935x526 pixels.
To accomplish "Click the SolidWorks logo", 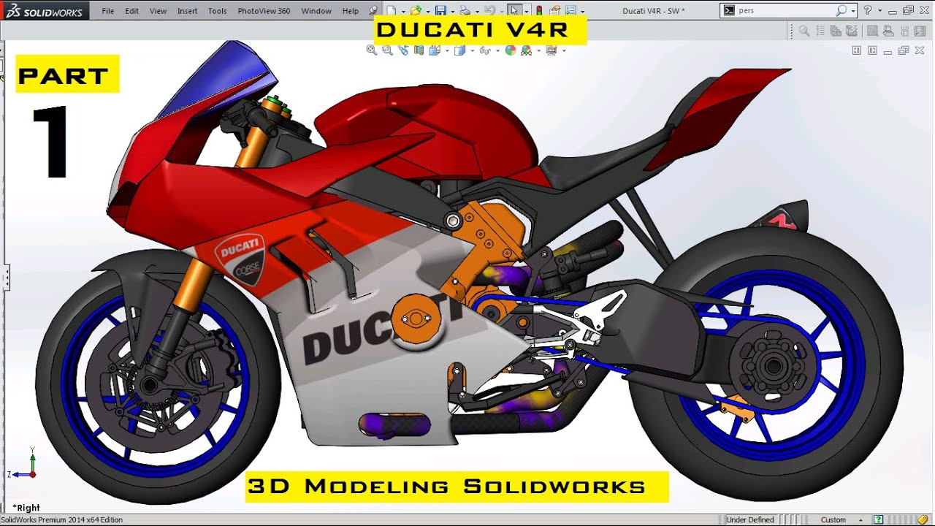I will tap(45, 10).
